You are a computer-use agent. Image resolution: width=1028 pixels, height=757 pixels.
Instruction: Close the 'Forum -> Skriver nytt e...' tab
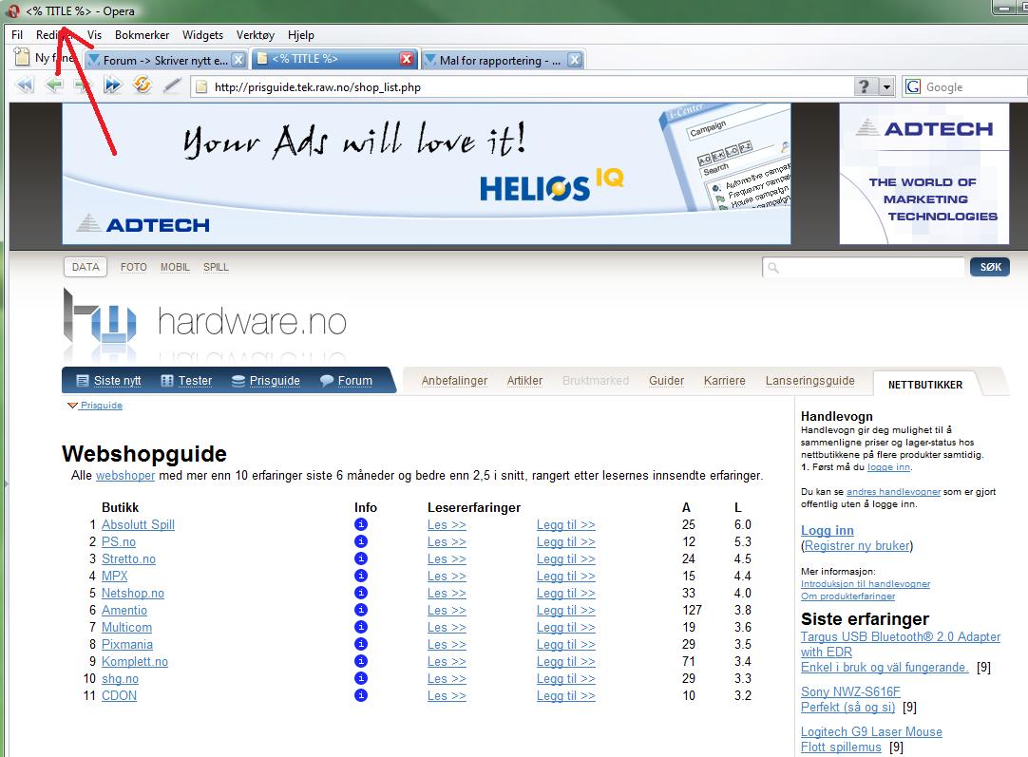pyautogui.click(x=238, y=60)
